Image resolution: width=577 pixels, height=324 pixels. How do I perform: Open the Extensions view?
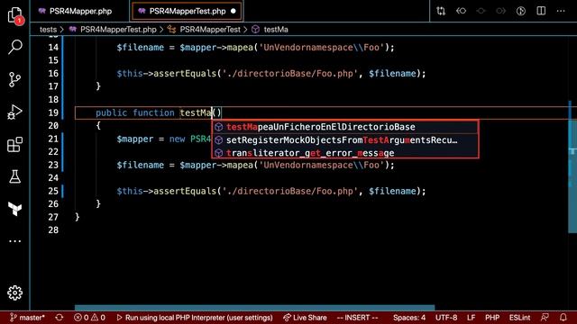(x=15, y=144)
